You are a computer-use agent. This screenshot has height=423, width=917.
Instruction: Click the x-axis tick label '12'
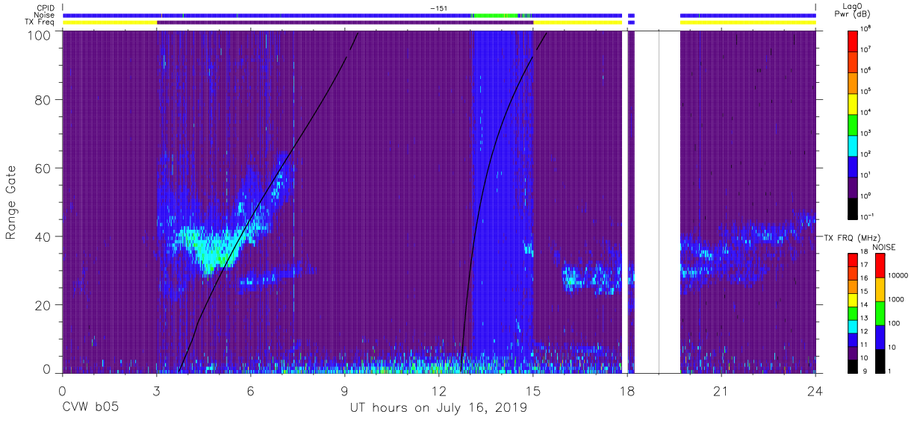point(439,390)
